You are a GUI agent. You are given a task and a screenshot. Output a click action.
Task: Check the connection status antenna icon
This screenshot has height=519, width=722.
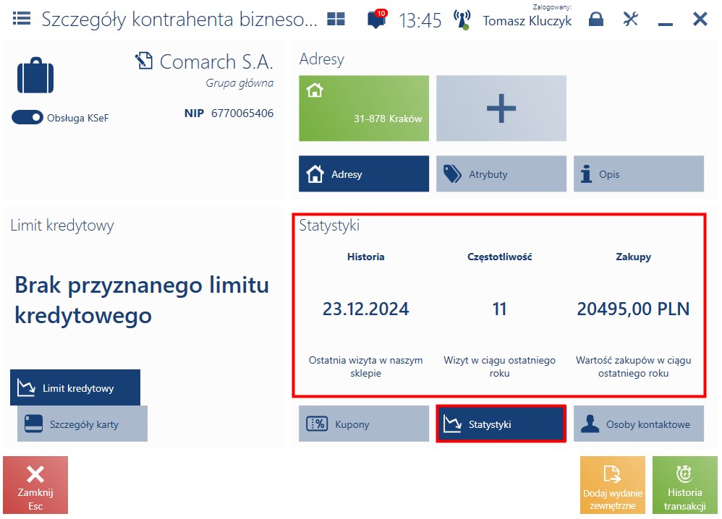pyautogui.click(x=462, y=20)
